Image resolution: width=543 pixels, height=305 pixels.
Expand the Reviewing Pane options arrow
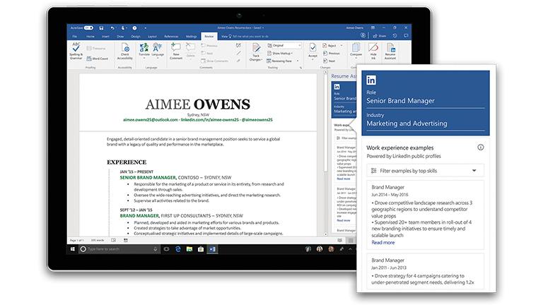pyautogui.click(x=298, y=61)
